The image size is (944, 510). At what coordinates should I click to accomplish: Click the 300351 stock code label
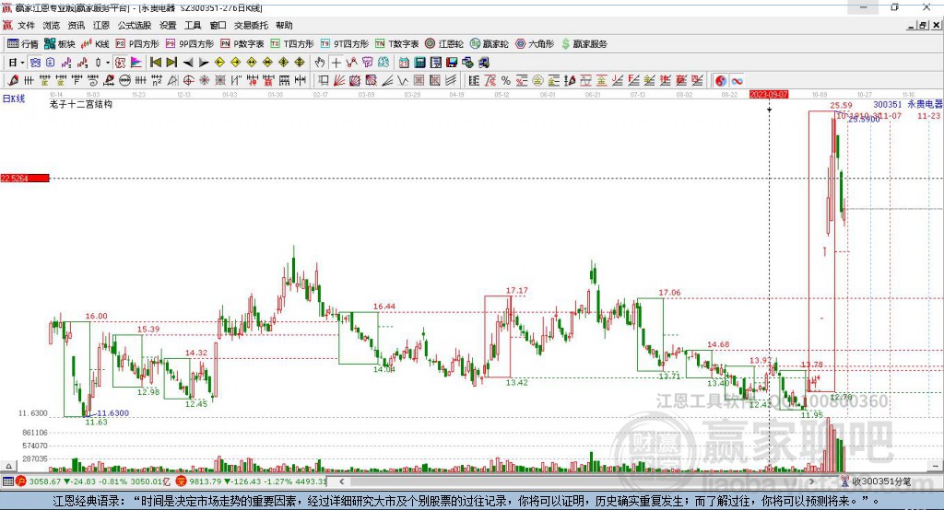click(888, 105)
